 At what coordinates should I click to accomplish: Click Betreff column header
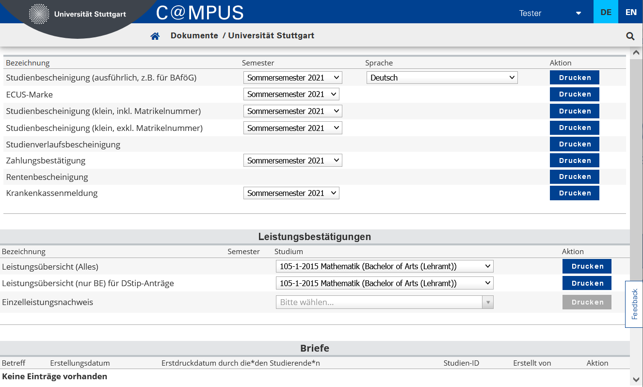click(14, 363)
